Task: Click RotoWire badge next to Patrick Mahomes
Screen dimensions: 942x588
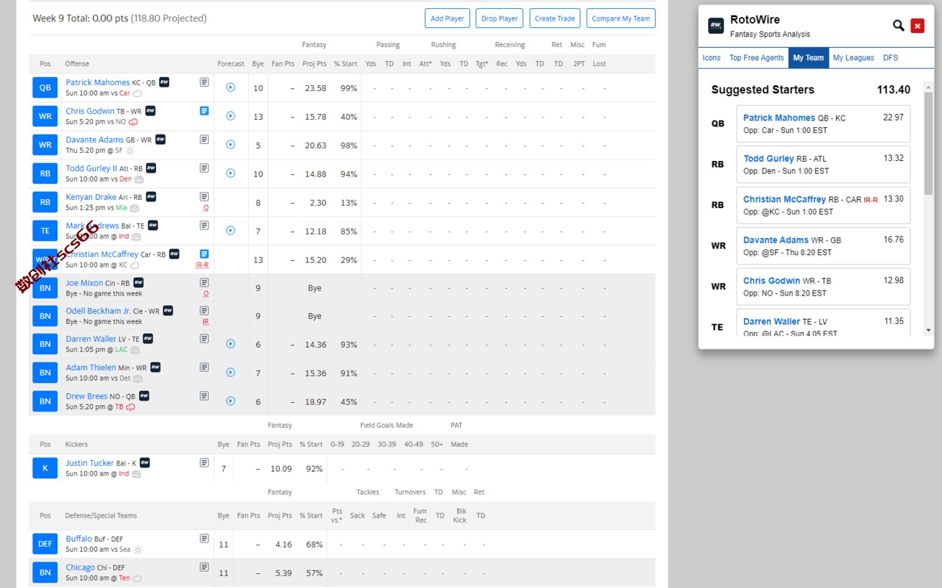Action: (164, 82)
